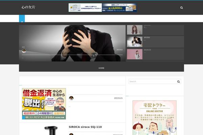Click author avatar in featured slider
The height and width of the screenshot is (135, 203).
point(24,51)
